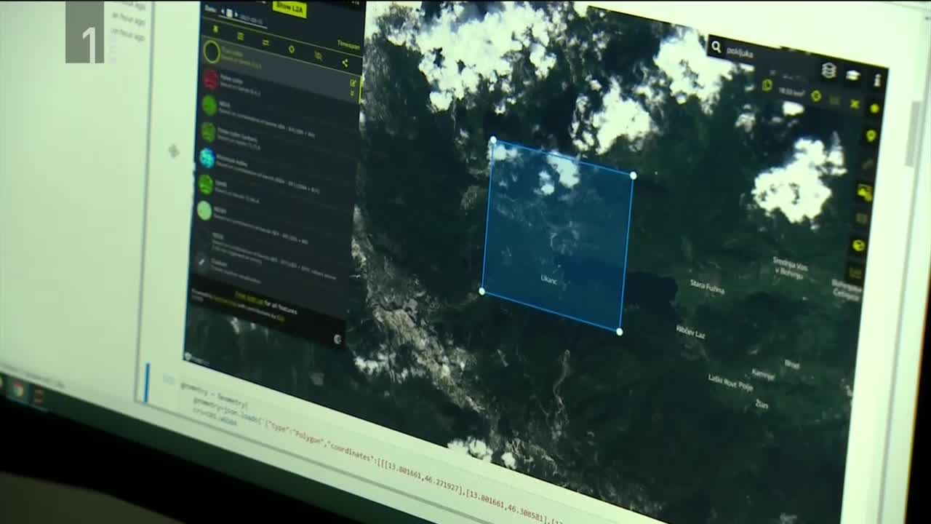The height and width of the screenshot is (524, 931).
Task: Remove the drawn area with X icon
Action: 855,104
